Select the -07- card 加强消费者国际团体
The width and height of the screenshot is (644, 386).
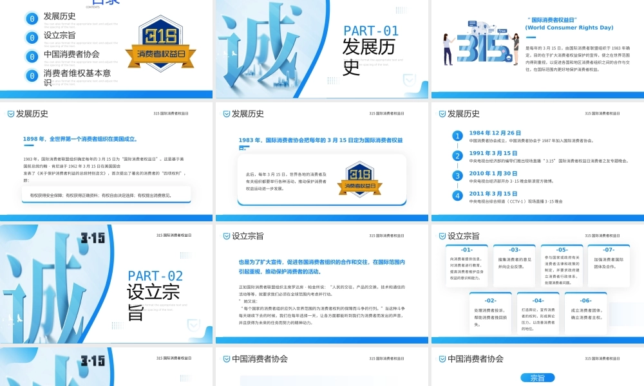click(x=609, y=266)
